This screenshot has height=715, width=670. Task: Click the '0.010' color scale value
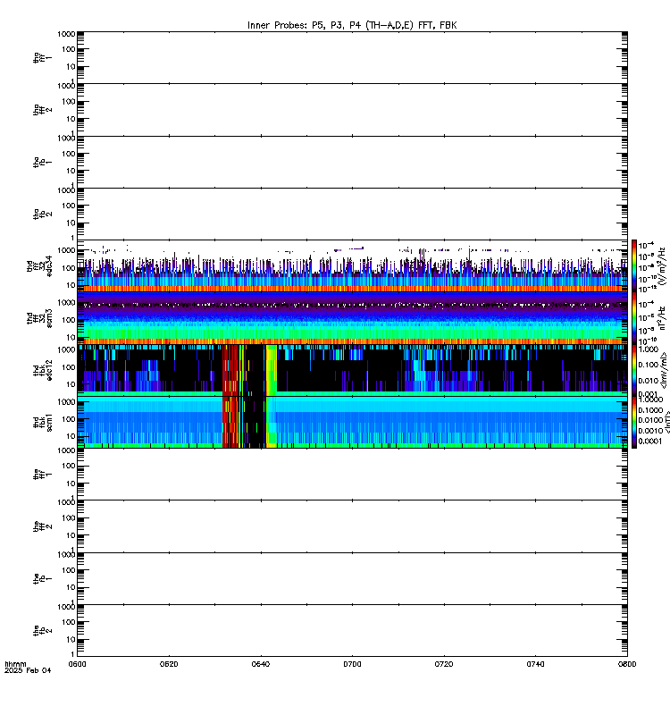(x=648, y=381)
